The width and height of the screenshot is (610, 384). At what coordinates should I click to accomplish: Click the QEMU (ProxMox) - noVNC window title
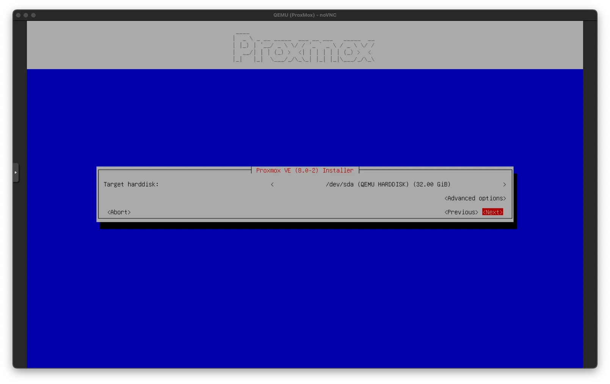305,15
